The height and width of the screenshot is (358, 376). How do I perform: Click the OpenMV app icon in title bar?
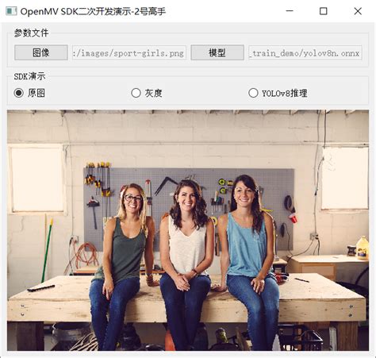[x=11, y=11]
